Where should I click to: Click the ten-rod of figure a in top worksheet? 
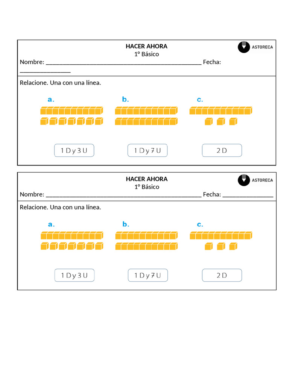(72, 111)
